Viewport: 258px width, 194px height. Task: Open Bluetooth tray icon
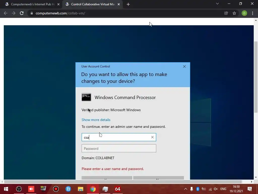point(198,189)
